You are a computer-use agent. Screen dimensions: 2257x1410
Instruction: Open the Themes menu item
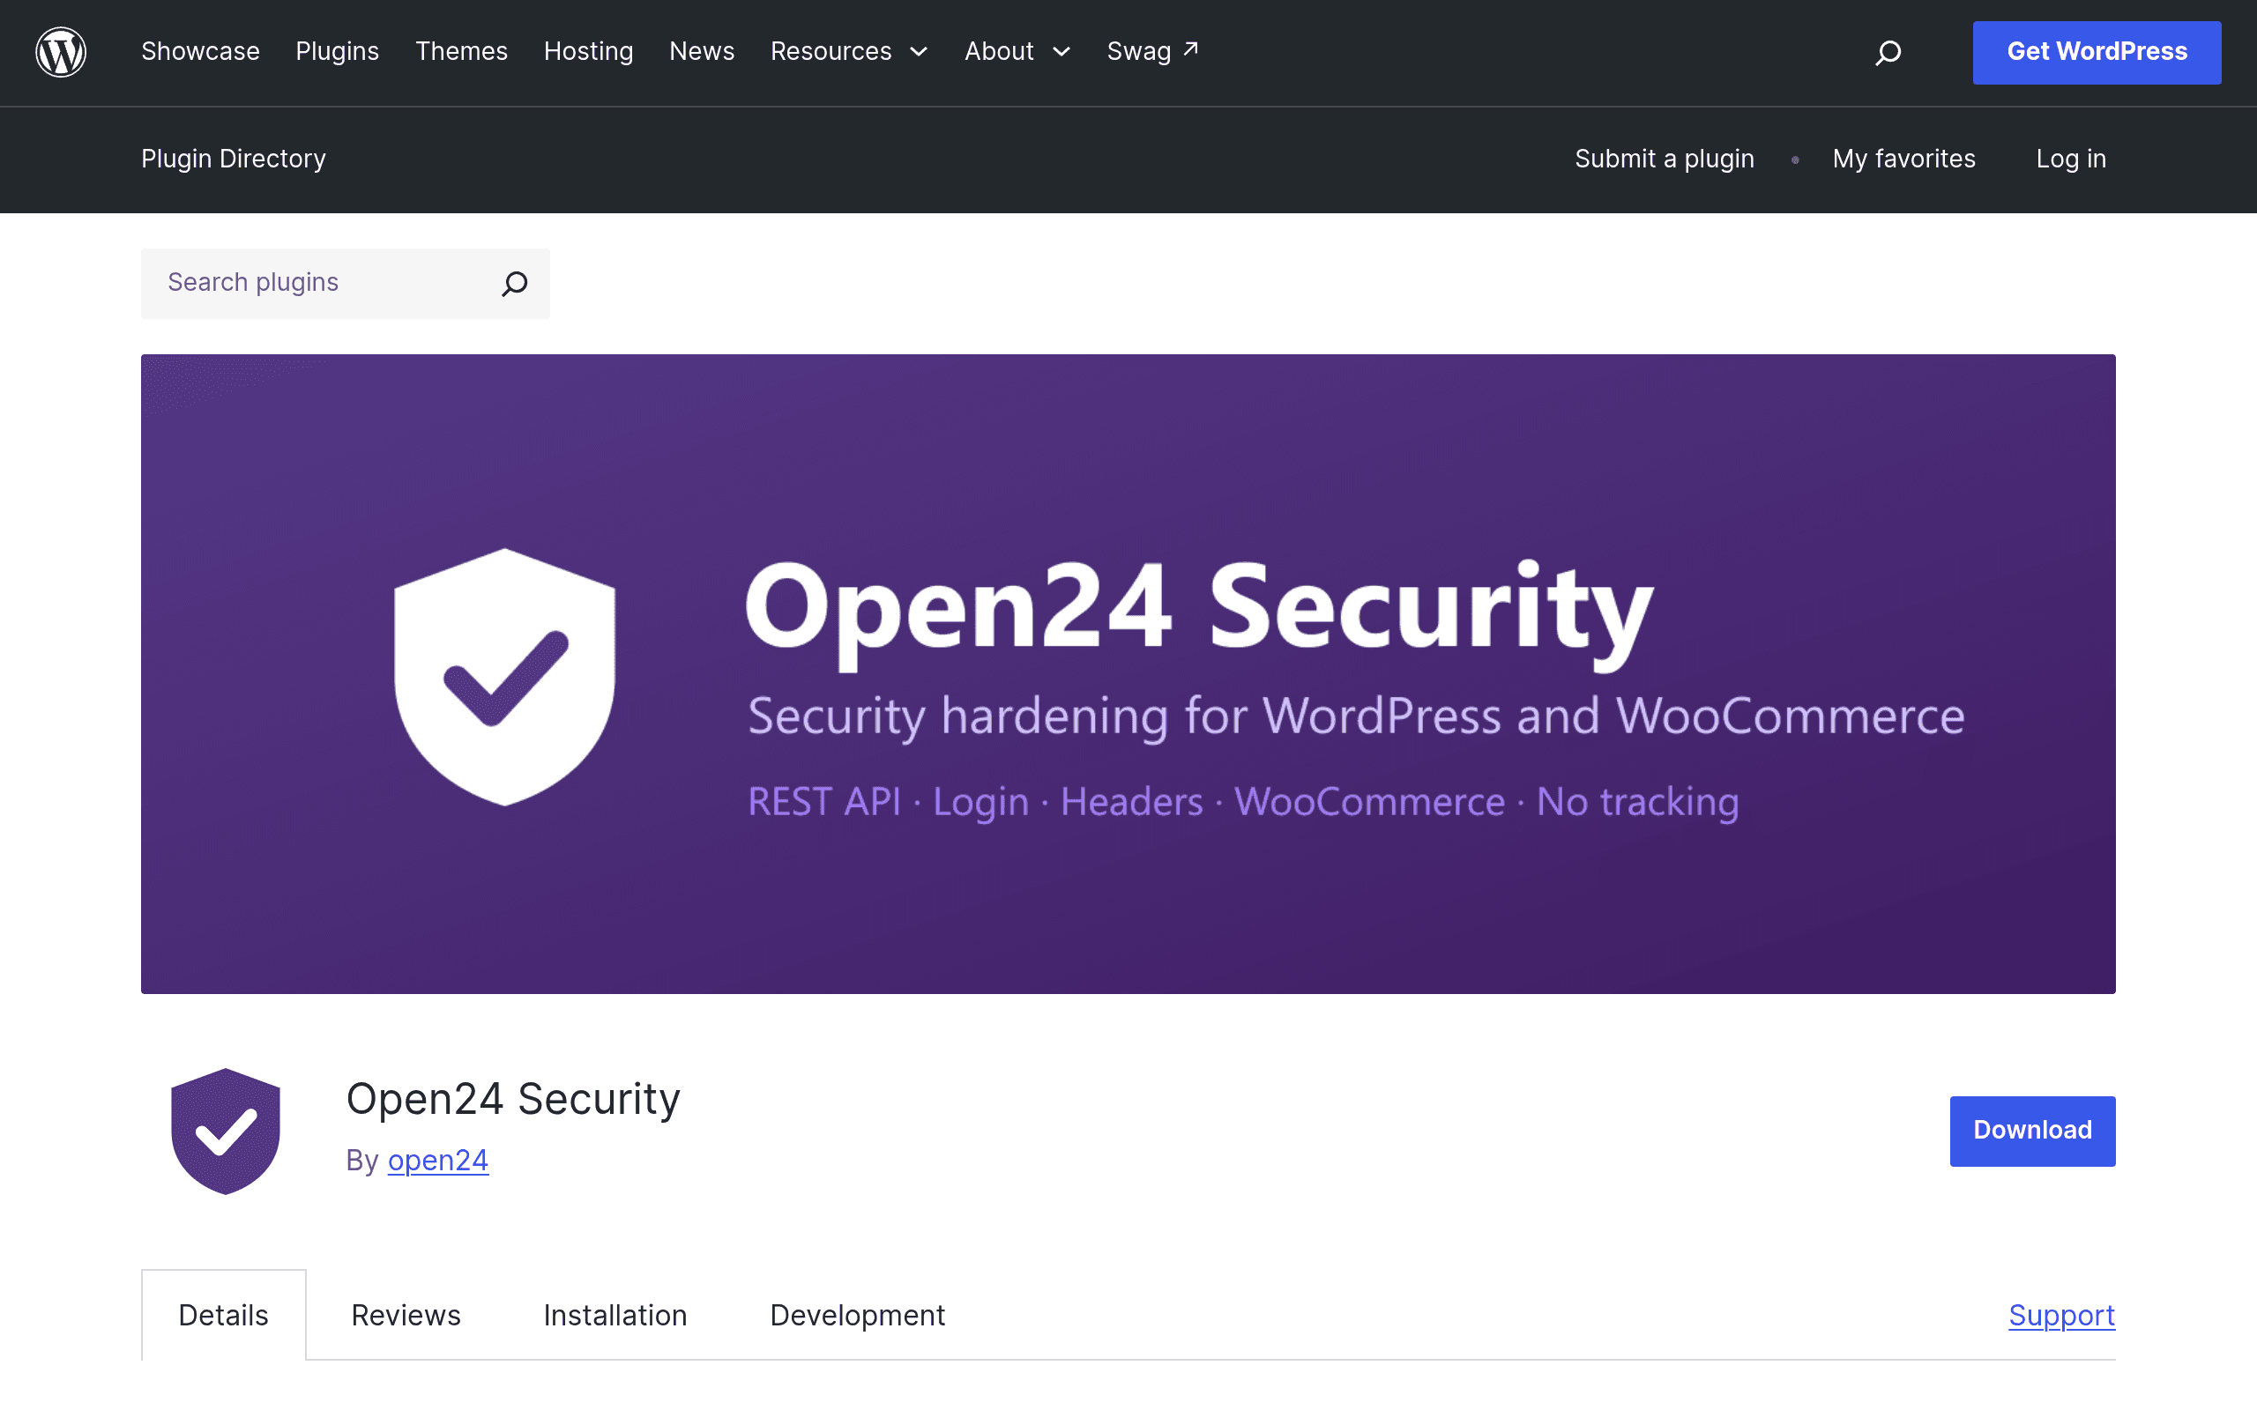point(462,52)
